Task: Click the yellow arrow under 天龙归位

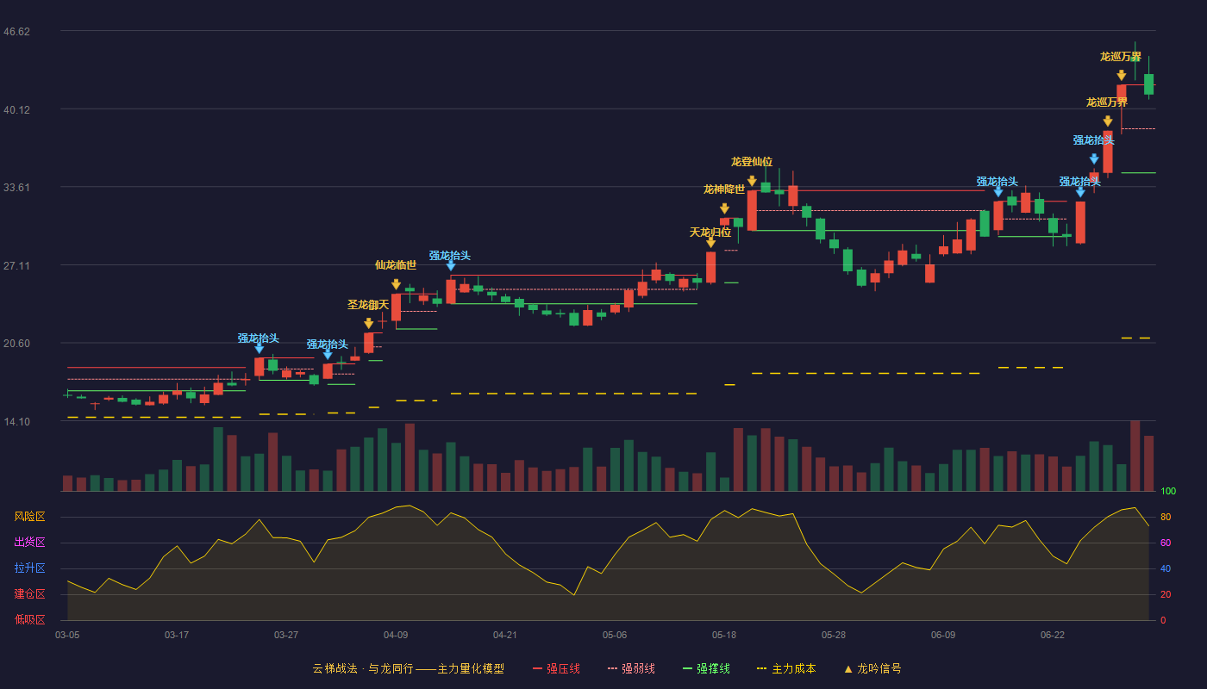Action: tap(710, 243)
